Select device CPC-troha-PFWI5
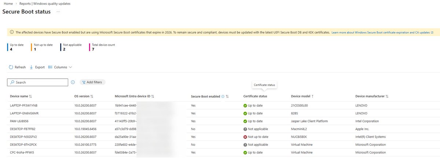 point(22,152)
